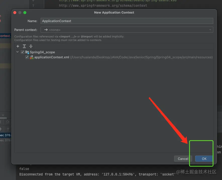This screenshot has height=180, width=222.
Task: Click the Collapse All icon in the toolbar
Action: [x=31, y=46]
